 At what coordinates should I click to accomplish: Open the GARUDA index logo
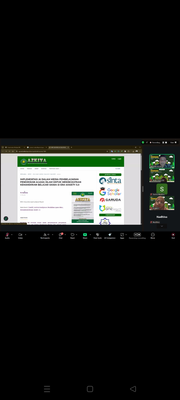point(110,200)
